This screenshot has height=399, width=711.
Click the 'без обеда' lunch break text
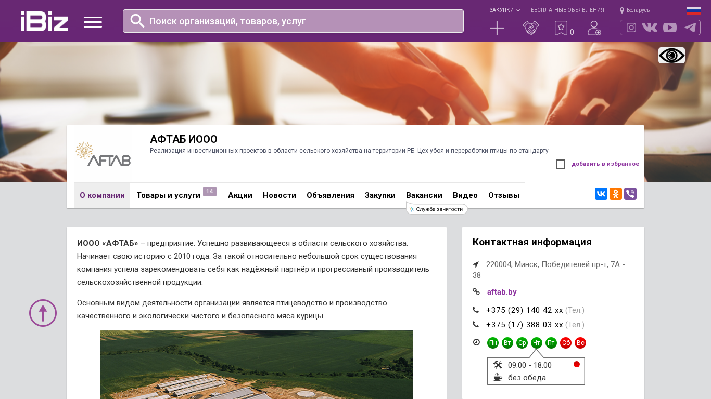(x=527, y=378)
